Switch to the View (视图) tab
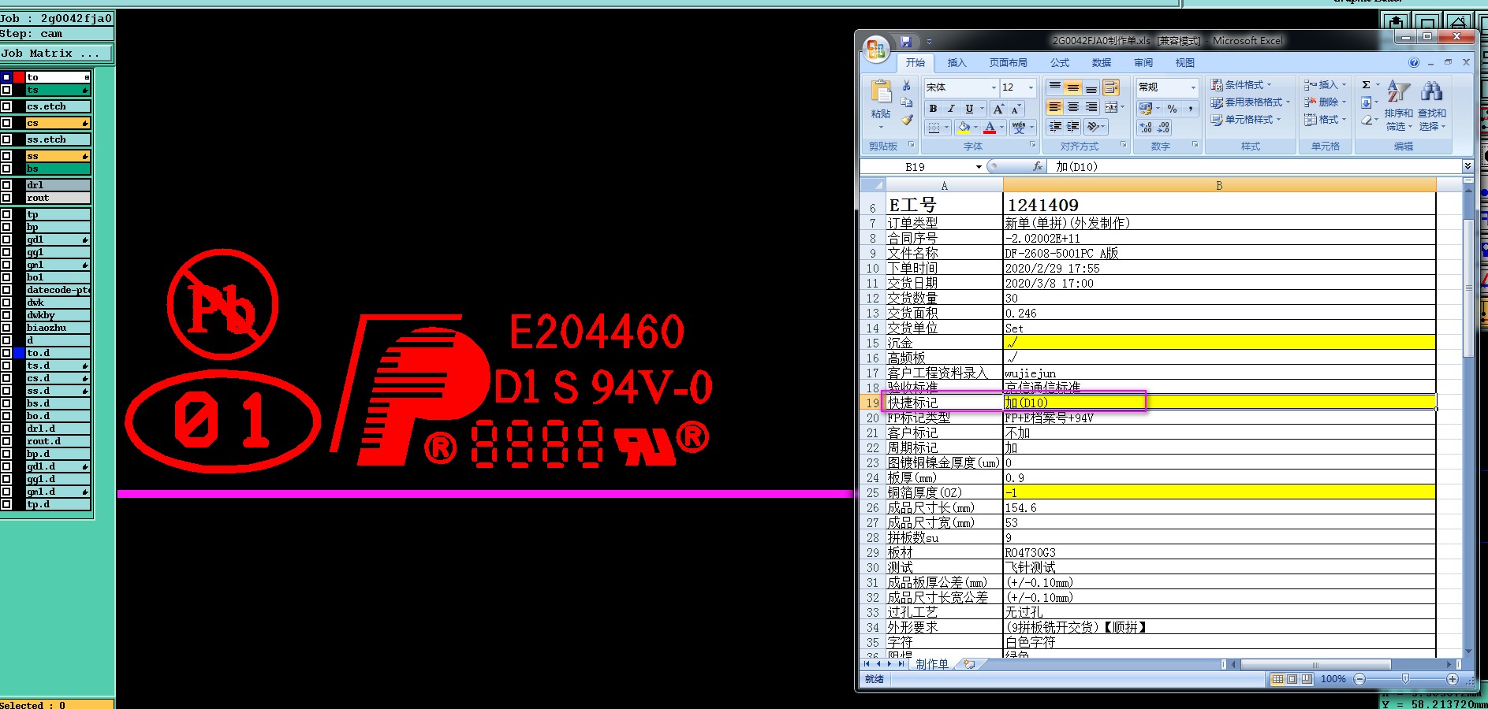Viewport: 1488px width, 709px height. (x=1184, y=63)
